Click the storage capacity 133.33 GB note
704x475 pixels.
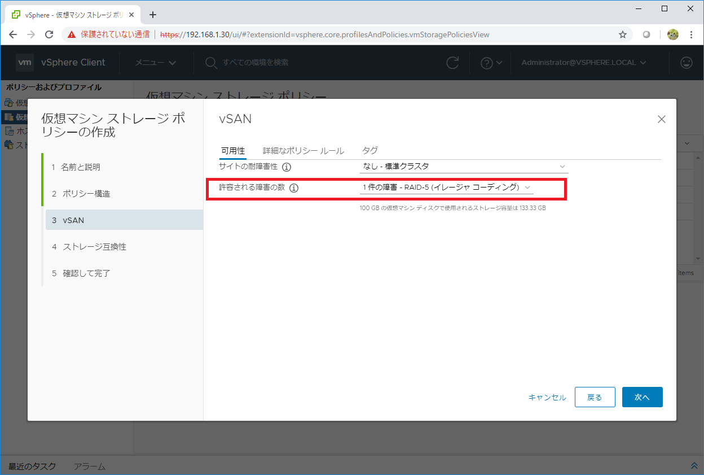click(x=453, y=208)
